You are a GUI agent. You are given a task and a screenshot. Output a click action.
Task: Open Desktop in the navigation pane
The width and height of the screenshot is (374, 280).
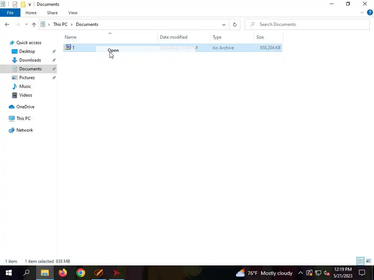coord(27,51)
